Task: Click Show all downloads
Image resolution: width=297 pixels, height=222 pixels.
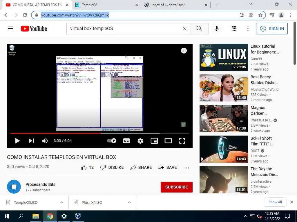Action: click(275, 202)
